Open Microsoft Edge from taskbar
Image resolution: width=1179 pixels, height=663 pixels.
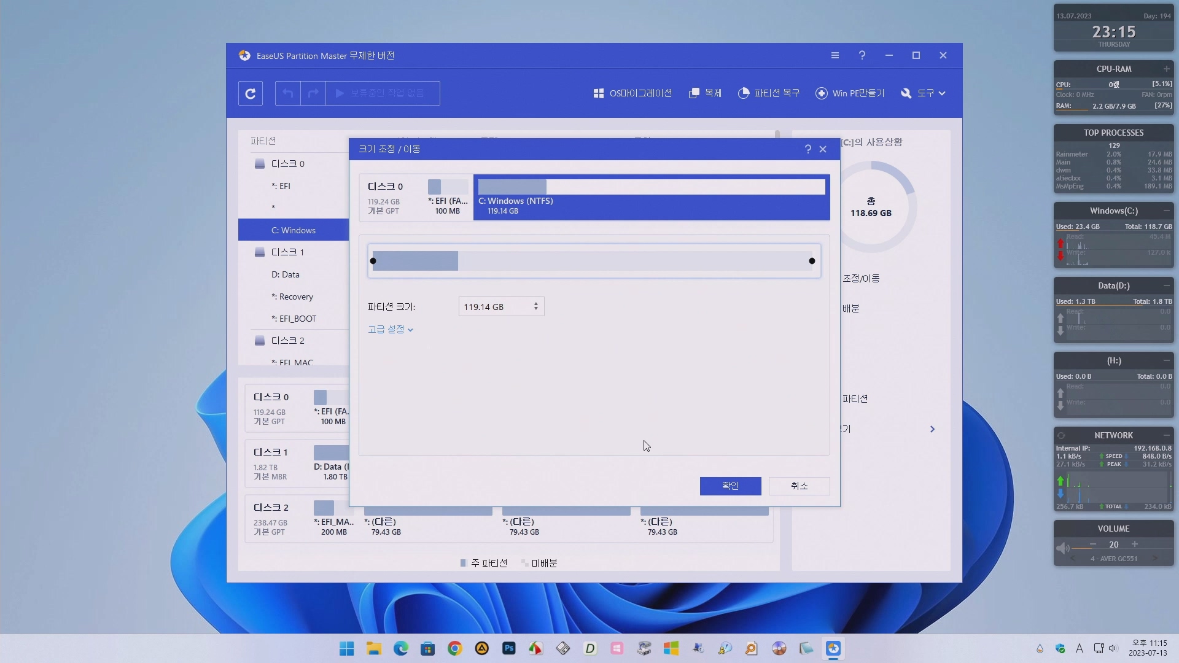click(x=400, y=648)
